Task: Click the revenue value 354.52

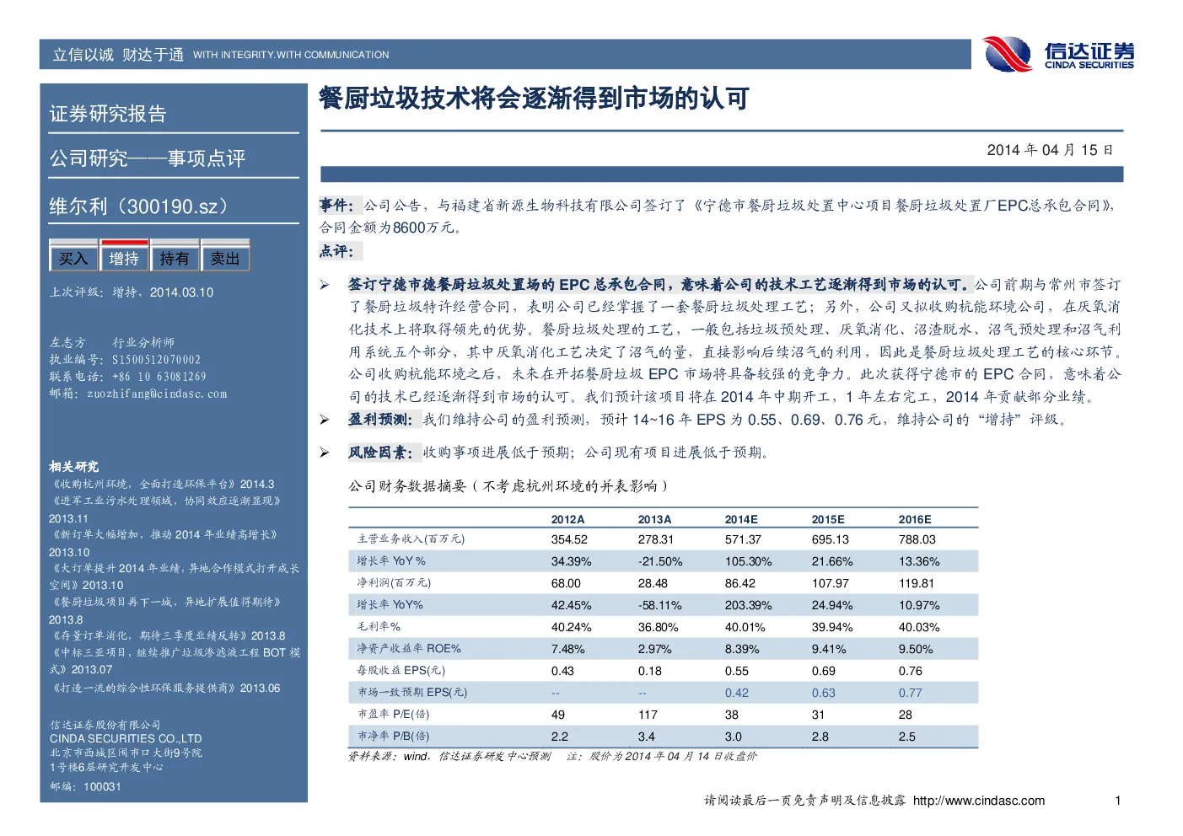Action: tap(569, 539)
